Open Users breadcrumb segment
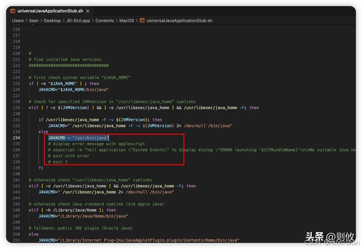The image size is (362, 249). 18,20
